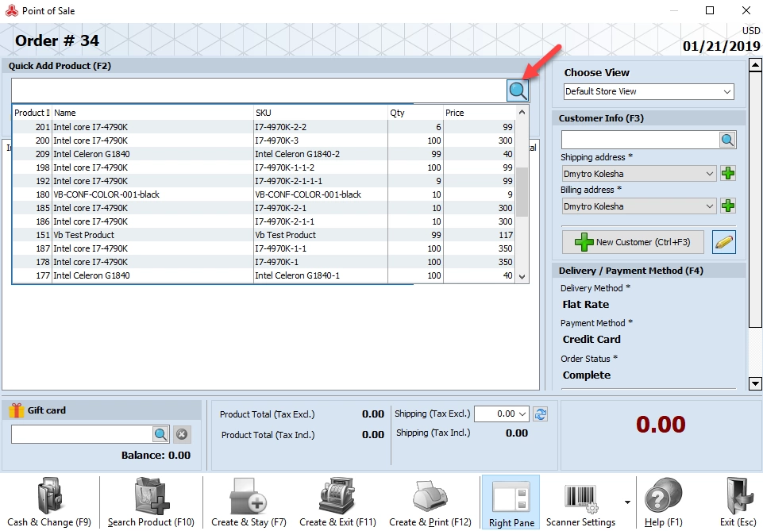Select product row 186

pyautogui.click(x=264, y=221)
